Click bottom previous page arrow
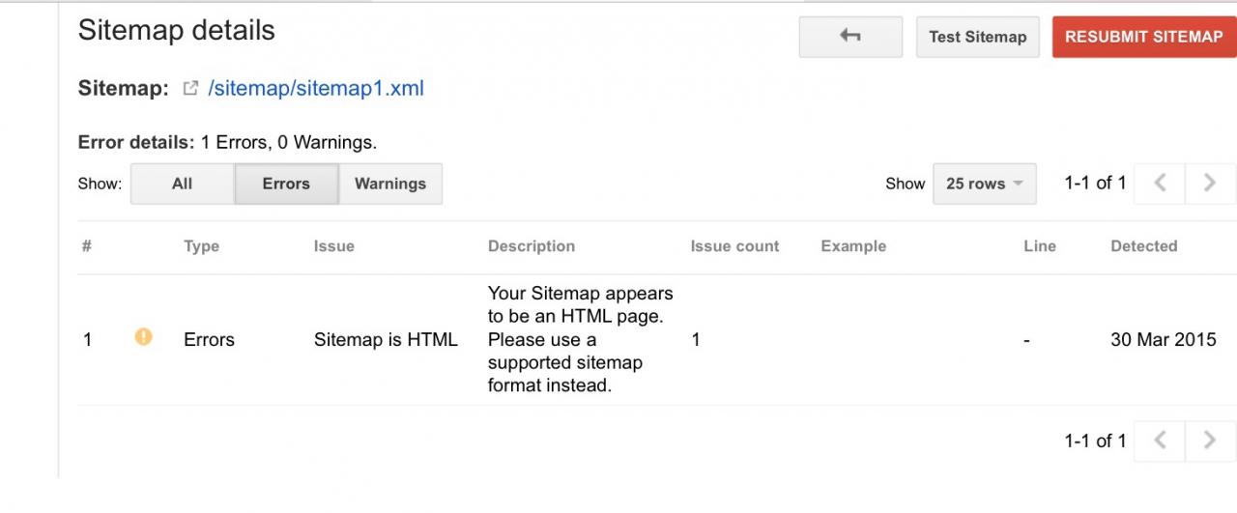The width and height of the screenshot is (1237, 513). 1161,441
